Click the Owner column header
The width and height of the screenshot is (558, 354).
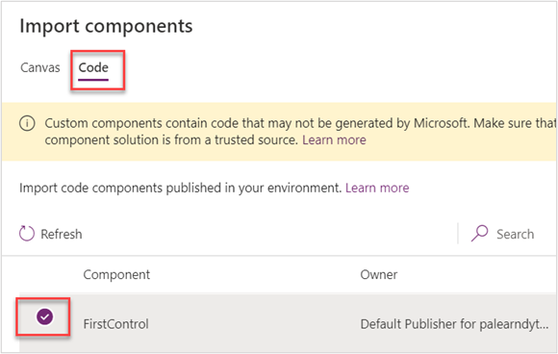379,275
